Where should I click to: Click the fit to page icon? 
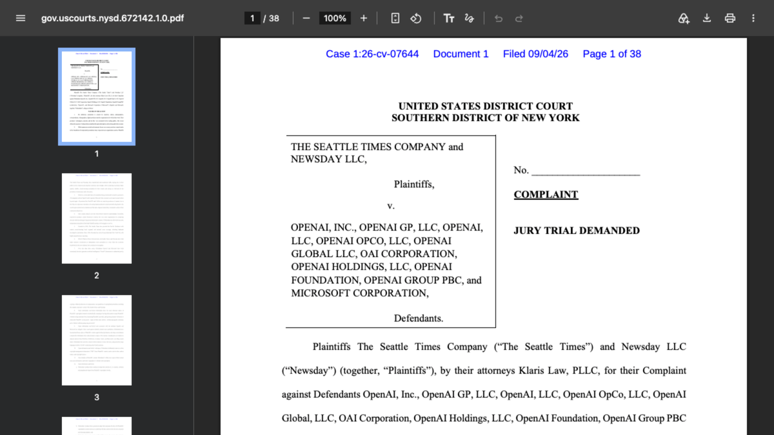coord(395,18)
